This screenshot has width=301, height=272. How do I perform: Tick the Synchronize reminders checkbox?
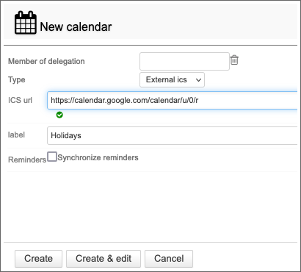pyautogui.click(x=52, y=157)
